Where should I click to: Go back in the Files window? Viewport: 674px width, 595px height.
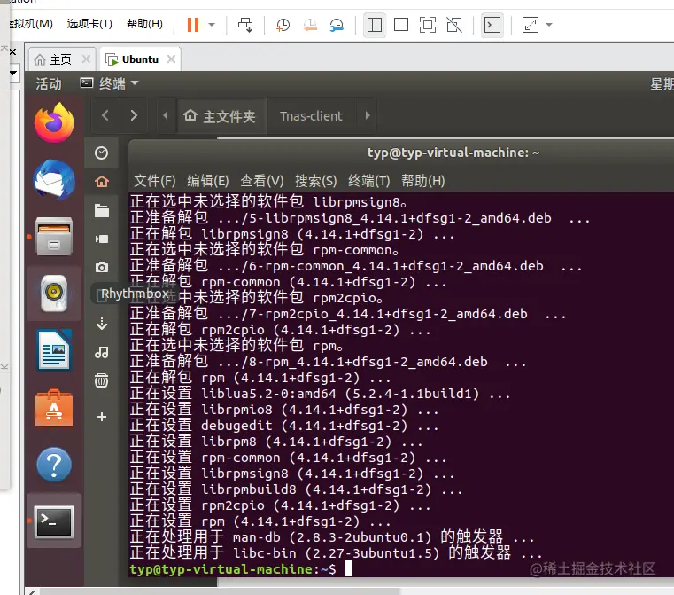105,115
